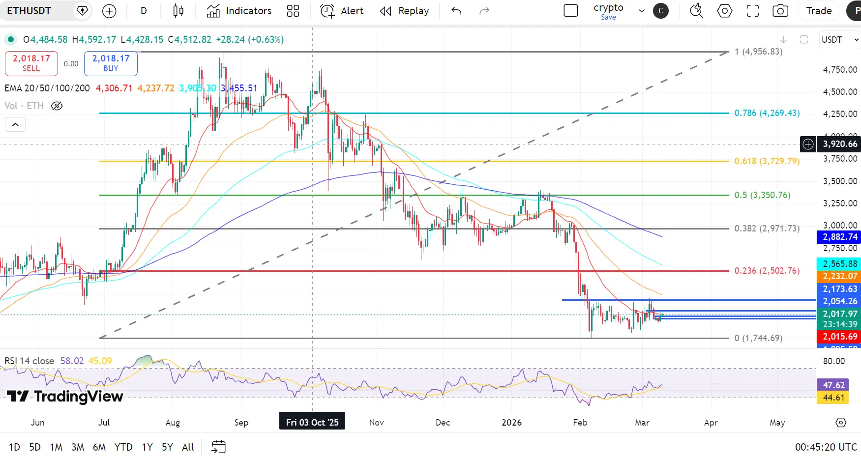Set date range to 1M
Viewport: 861px width, 459px height.
click(56, 447)
